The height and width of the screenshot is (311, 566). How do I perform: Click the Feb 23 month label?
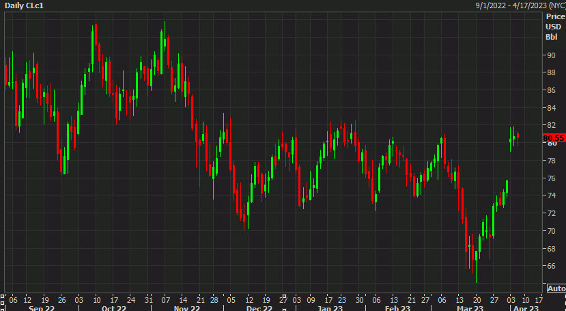tap(397, 308)
